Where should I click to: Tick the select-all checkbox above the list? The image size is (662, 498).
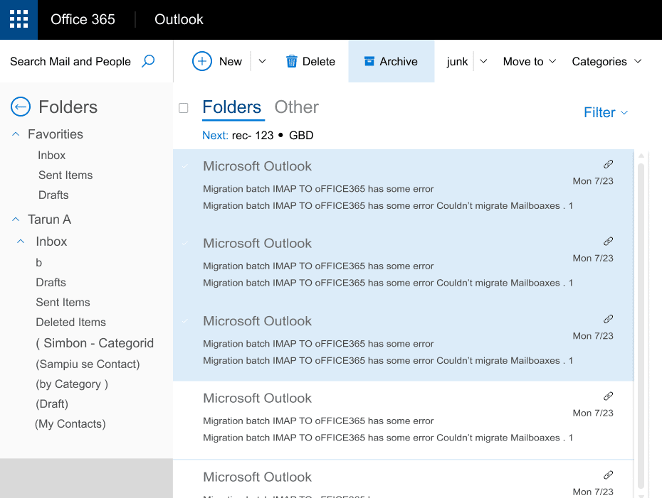(184, 108)
